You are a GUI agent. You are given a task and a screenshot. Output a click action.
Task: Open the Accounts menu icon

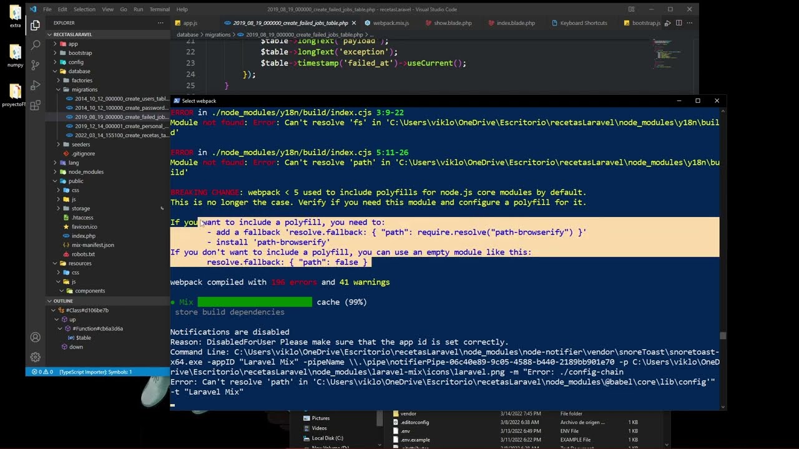tap(35, 337)
